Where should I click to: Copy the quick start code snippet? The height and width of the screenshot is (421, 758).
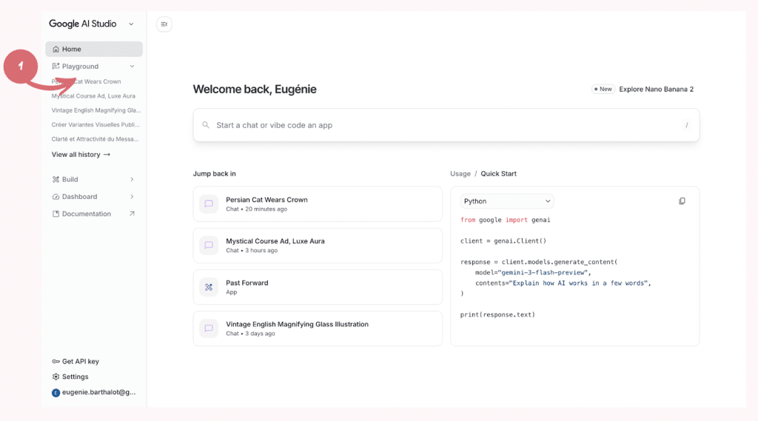click(682, 201)
